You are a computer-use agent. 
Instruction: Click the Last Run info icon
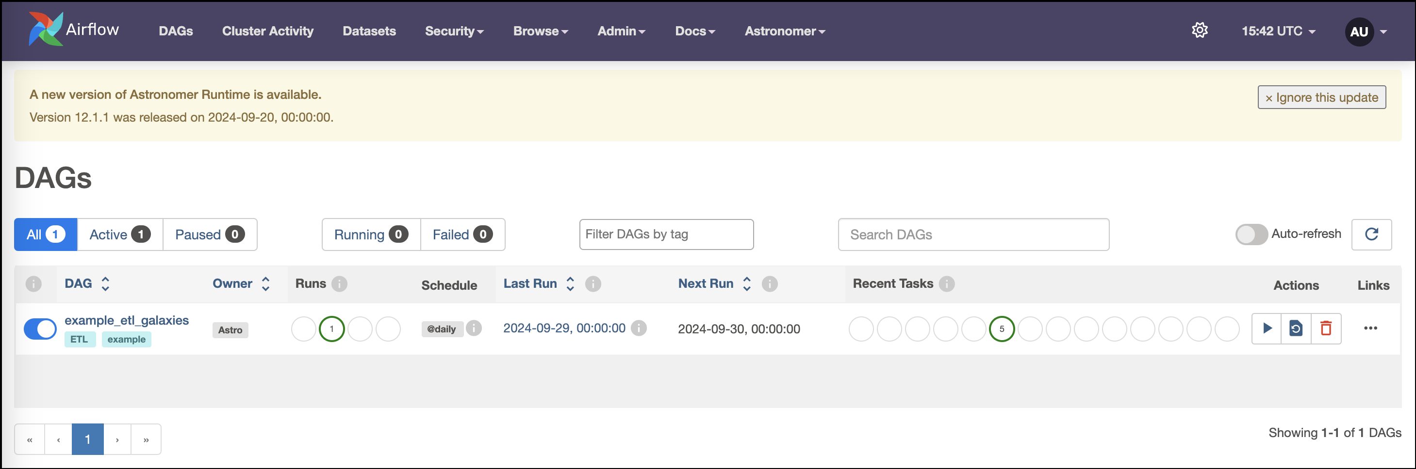click(593, 283)
